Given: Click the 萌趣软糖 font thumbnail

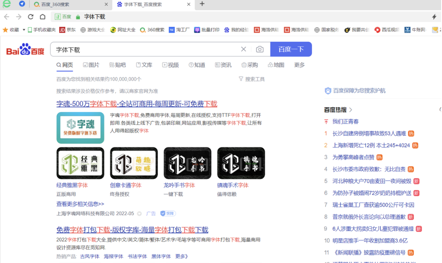Looking at the screenshot, I should (134, 163).
